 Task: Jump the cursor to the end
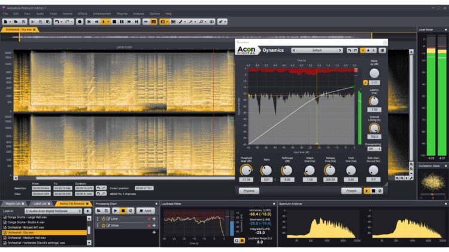[x=136, y=21]
